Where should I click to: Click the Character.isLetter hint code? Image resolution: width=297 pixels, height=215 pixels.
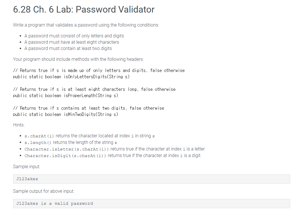tap(67, 149)
